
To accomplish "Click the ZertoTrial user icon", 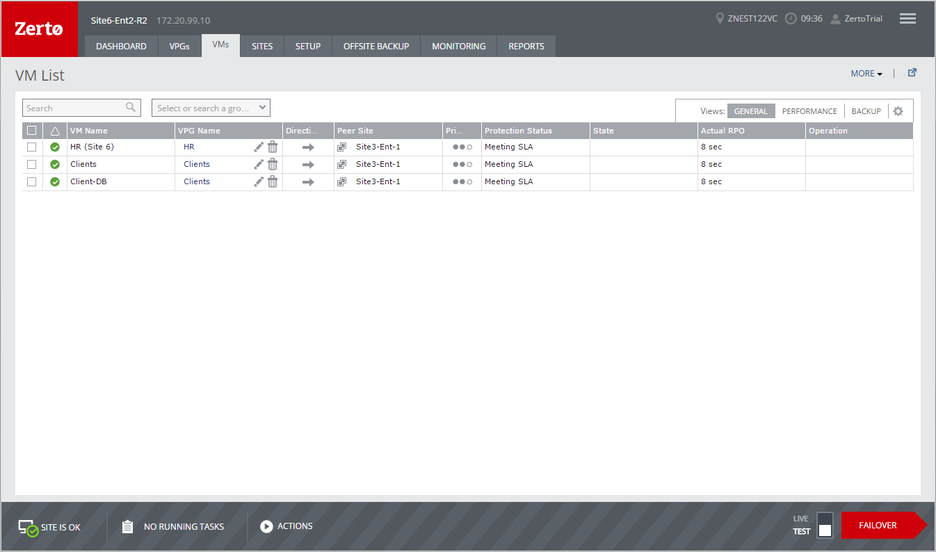I will (836, 19).
